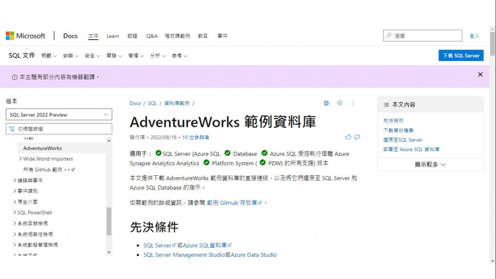Open the Azure Data Studio link
This screenshot has height=279, width=496.
[x=254, y=255]
